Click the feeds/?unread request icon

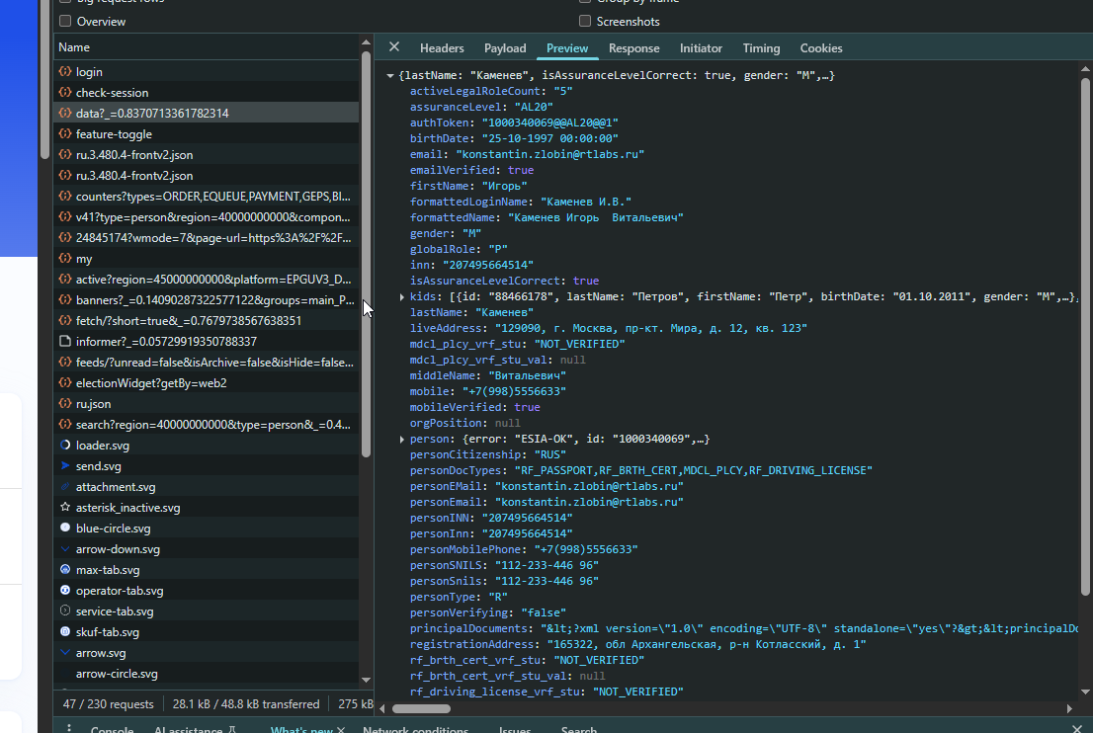pyautogui.click(x=65, y=363)
